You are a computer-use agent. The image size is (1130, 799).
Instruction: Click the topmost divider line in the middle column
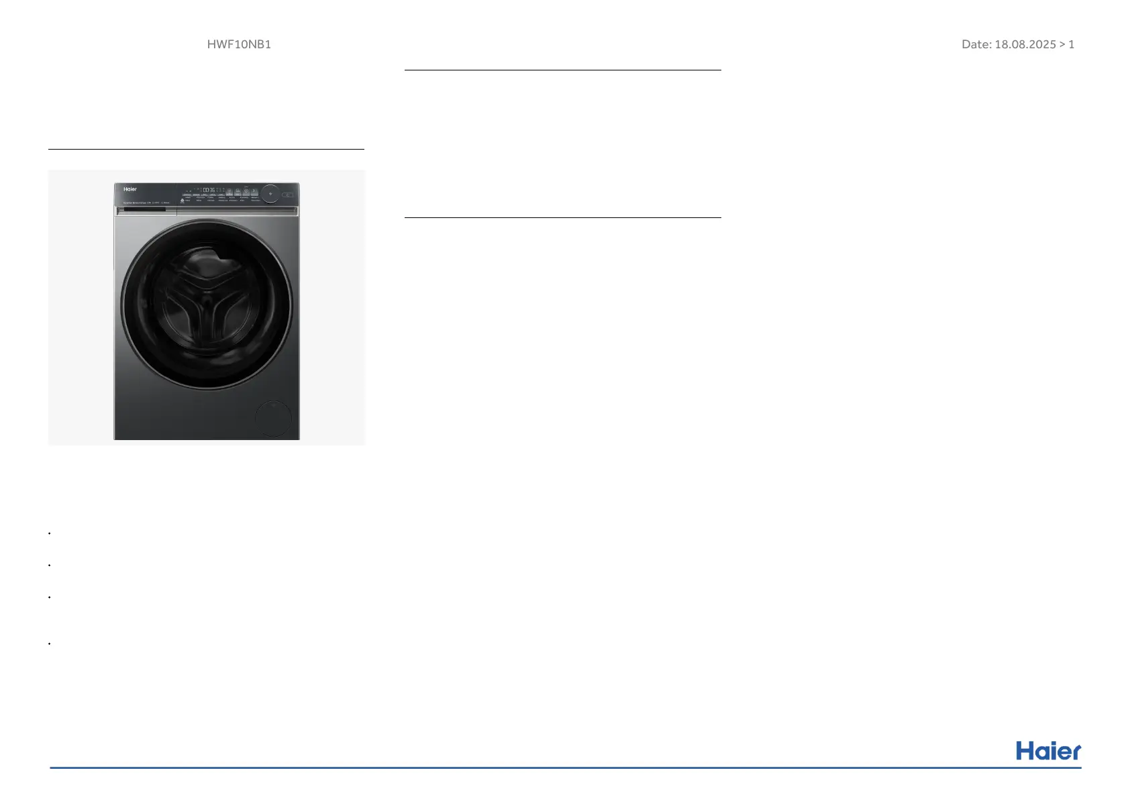coord(562,70)
